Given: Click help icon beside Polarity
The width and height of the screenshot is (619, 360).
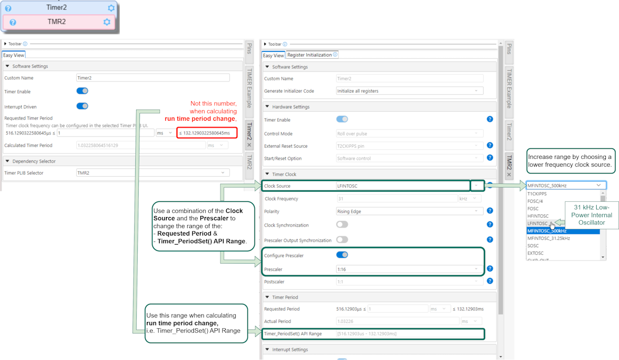Looking at the screenshot, I should 490,211.
